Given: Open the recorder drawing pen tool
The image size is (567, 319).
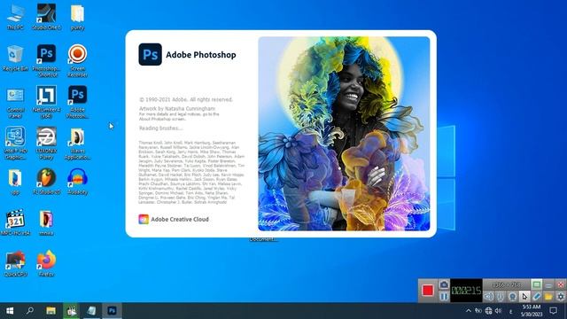Looking at the screenshot, I should (x=537, y=296).
